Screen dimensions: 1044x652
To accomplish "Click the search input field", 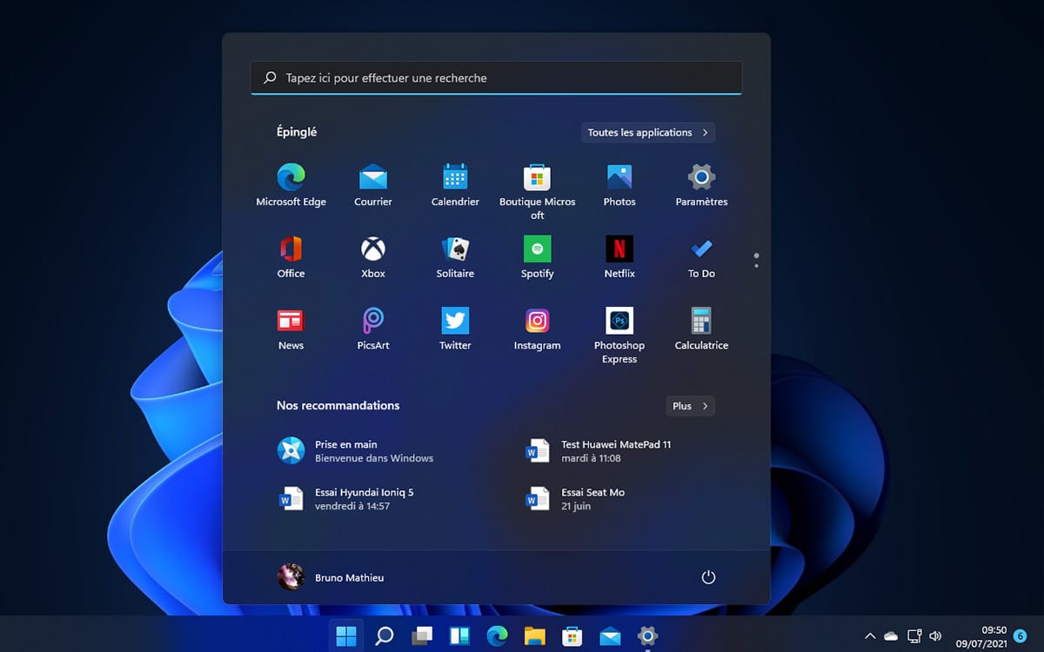I will point(496,77).
